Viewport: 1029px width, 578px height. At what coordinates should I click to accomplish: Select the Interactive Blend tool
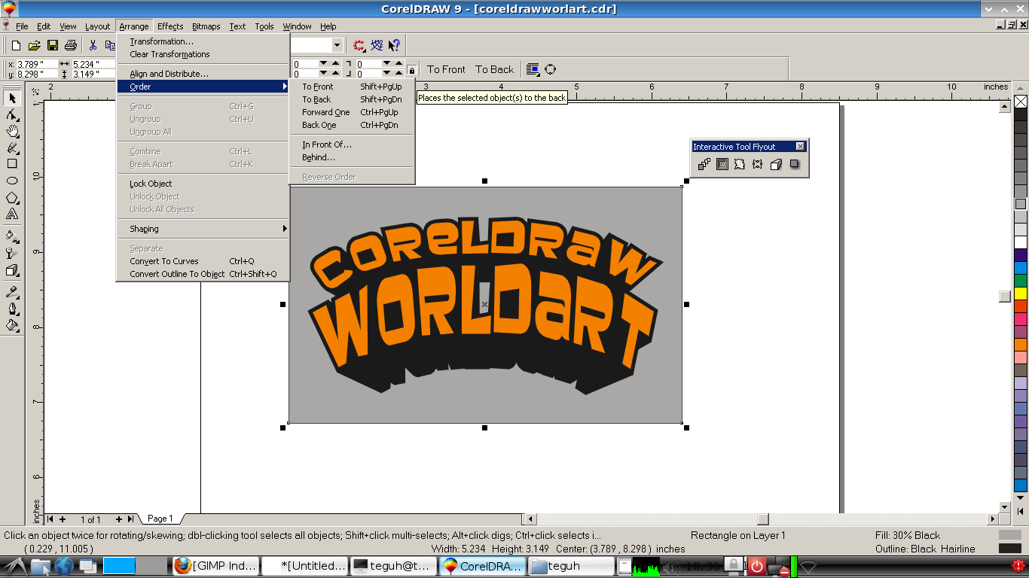coord(704,164)
